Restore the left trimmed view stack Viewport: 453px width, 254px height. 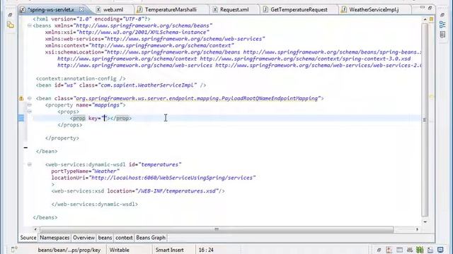[x=11, y=15]
